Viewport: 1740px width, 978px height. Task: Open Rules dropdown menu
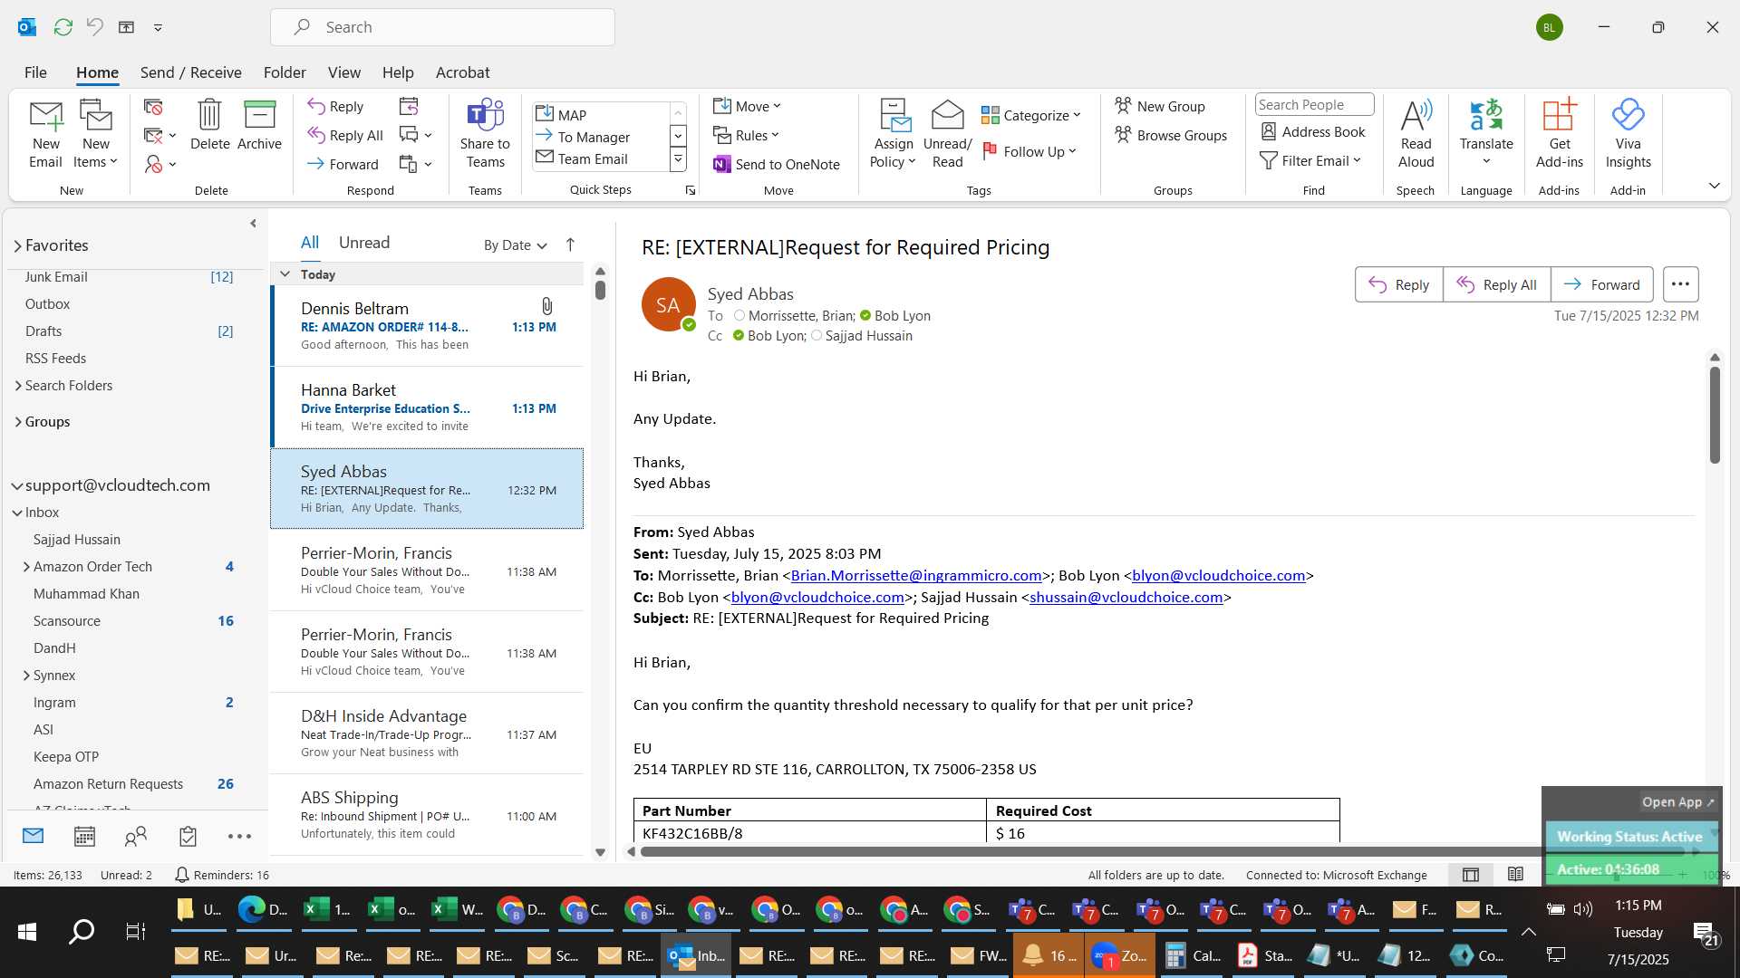[x=746, y=136]
